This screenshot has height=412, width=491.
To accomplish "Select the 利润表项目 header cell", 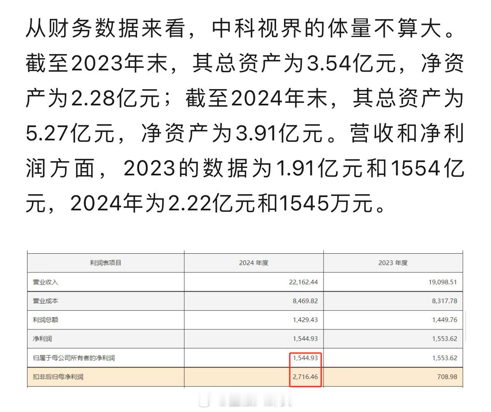I will 105,263.
